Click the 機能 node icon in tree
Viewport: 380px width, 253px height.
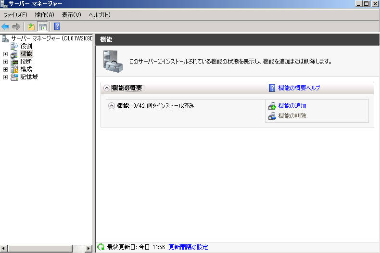click(14, 54)
